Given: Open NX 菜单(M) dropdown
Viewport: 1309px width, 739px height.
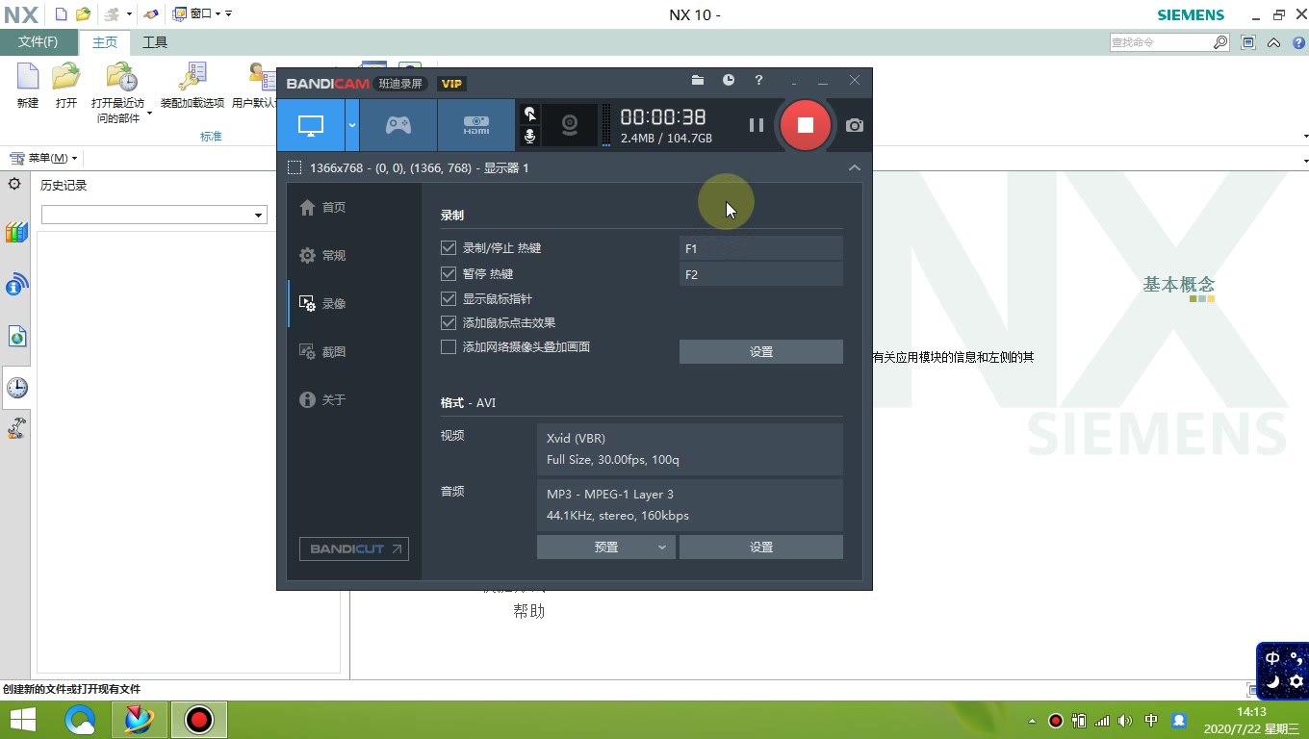Looking at the screenshot, I should point(44,158).
